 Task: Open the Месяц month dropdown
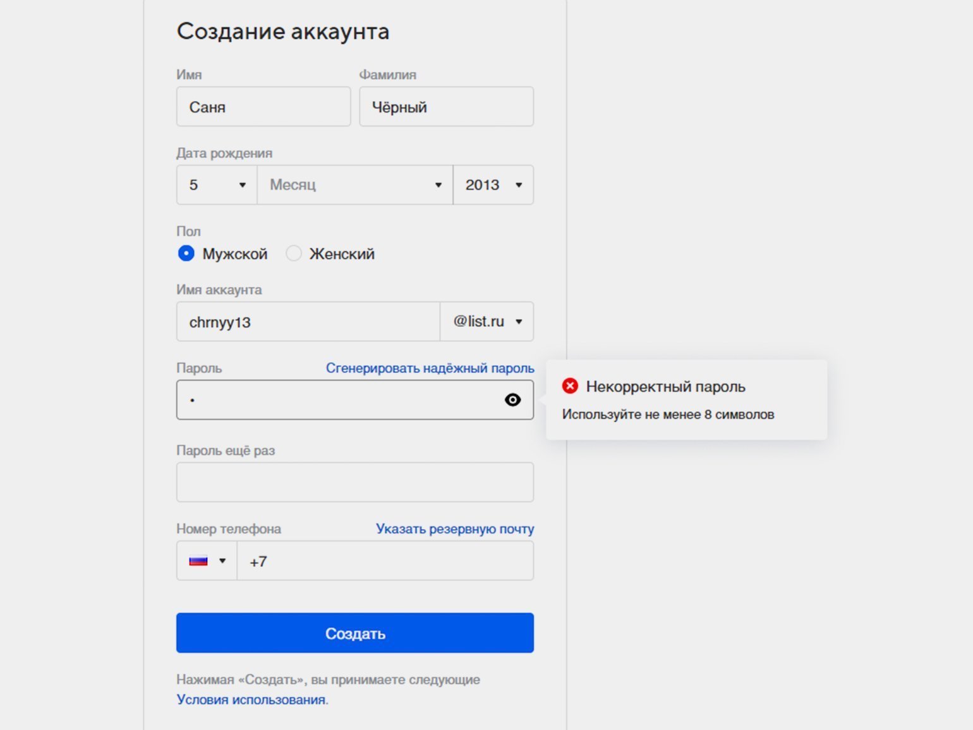pos(355,185)
